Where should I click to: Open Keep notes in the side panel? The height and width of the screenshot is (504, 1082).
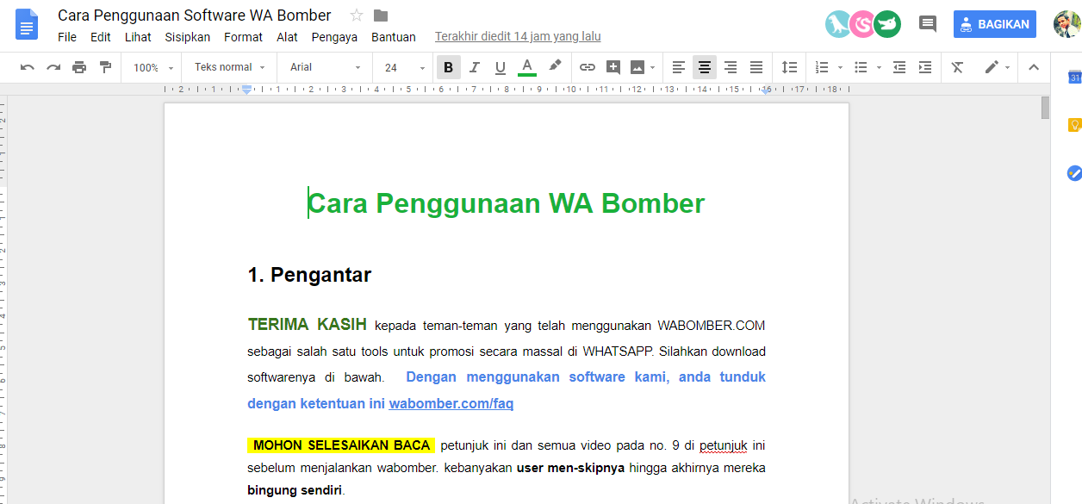pyautogui.click(x=1074, y=125)
